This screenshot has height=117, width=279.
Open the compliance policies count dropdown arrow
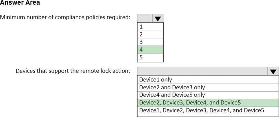pyautogui.click(x=158, y=18)
